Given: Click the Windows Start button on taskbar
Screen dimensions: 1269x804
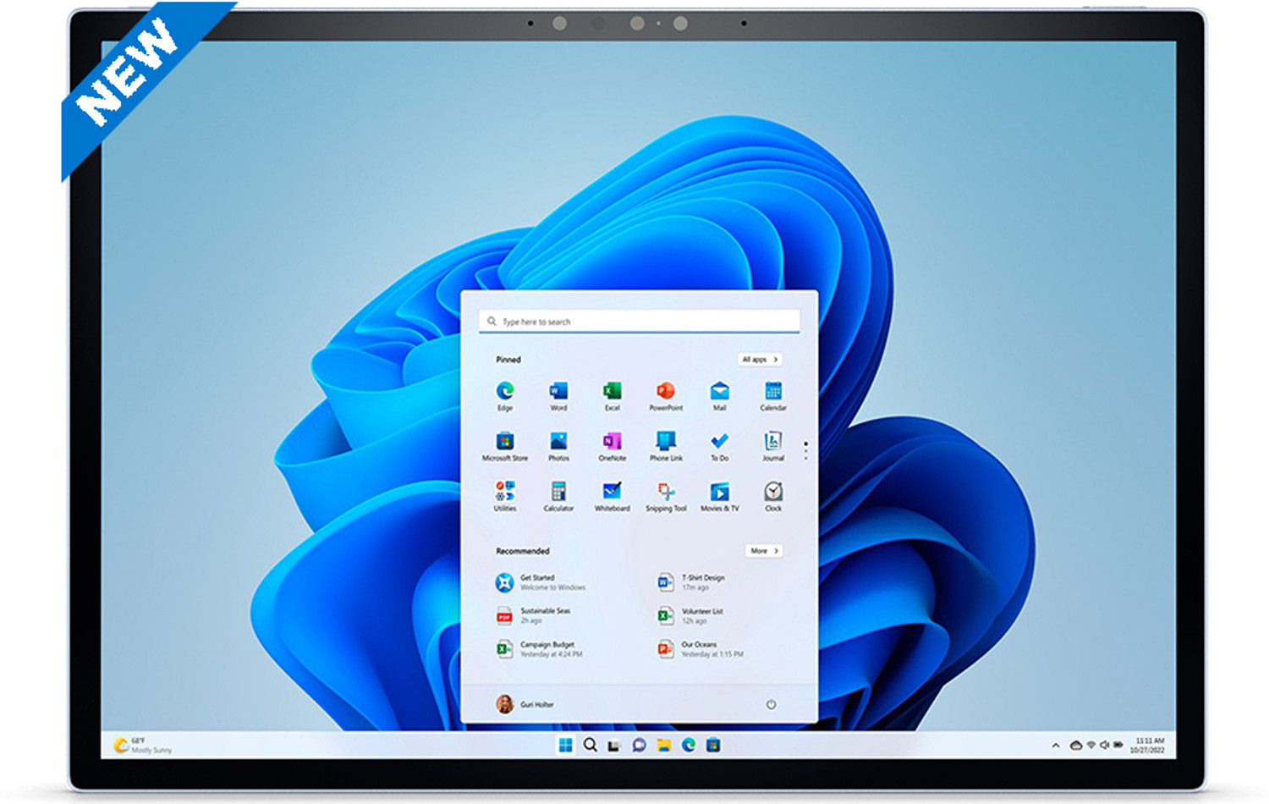Looking at the screenshot, I should click(565, 746).
